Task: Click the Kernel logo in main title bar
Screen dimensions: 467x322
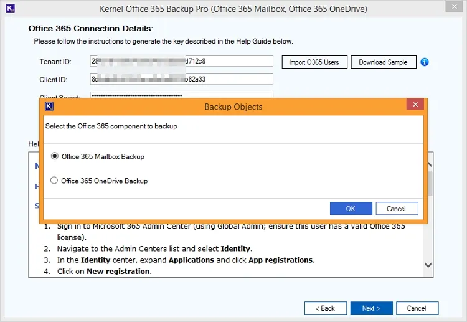Action: (10, 8)
